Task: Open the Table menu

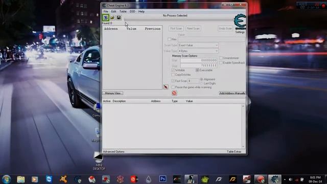Action: coord(123,11)
